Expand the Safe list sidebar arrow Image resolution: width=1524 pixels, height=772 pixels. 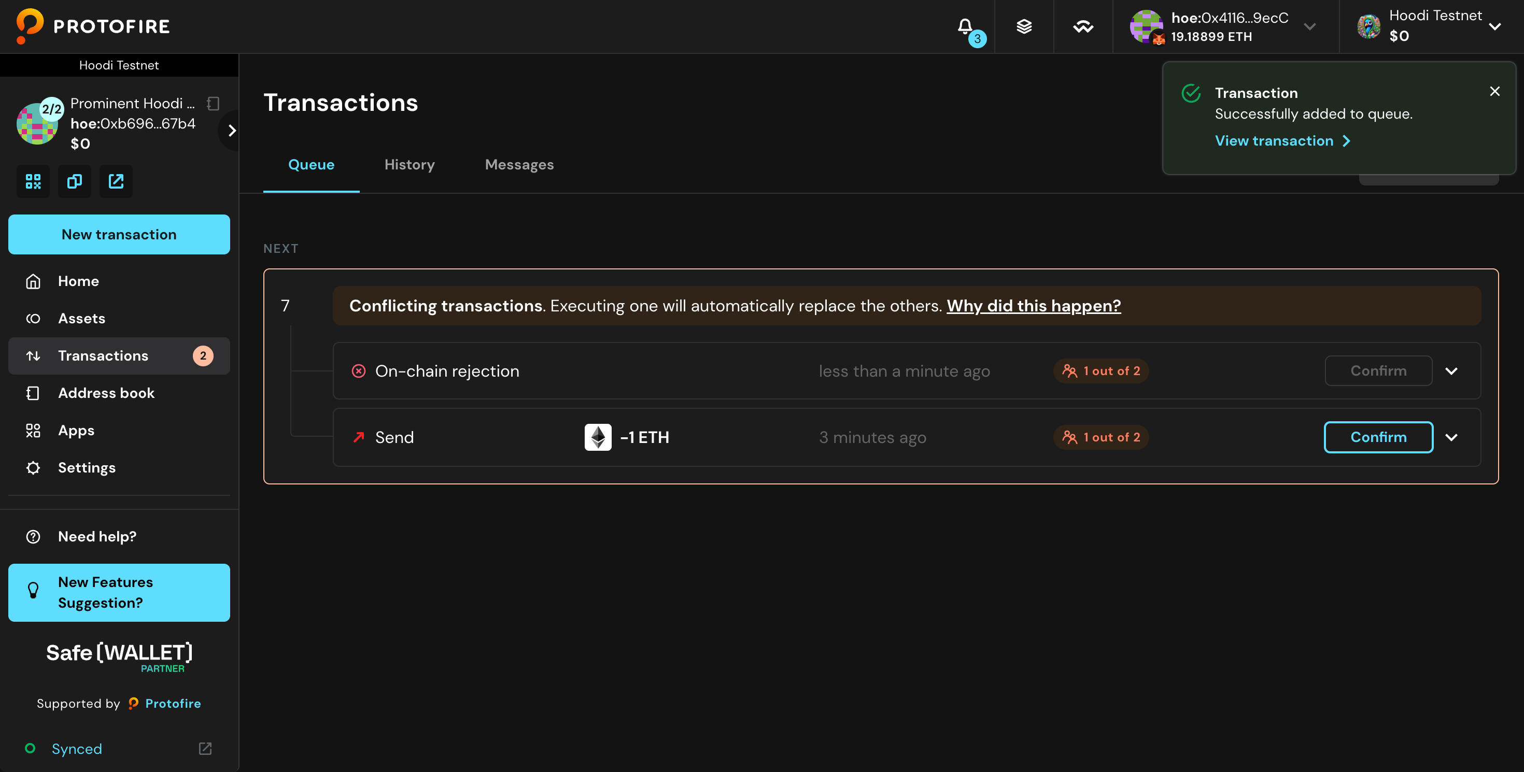tap(232, 130)
